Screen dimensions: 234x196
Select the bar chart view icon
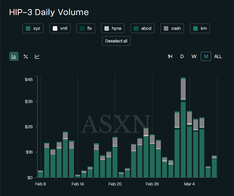click(14, 56)
